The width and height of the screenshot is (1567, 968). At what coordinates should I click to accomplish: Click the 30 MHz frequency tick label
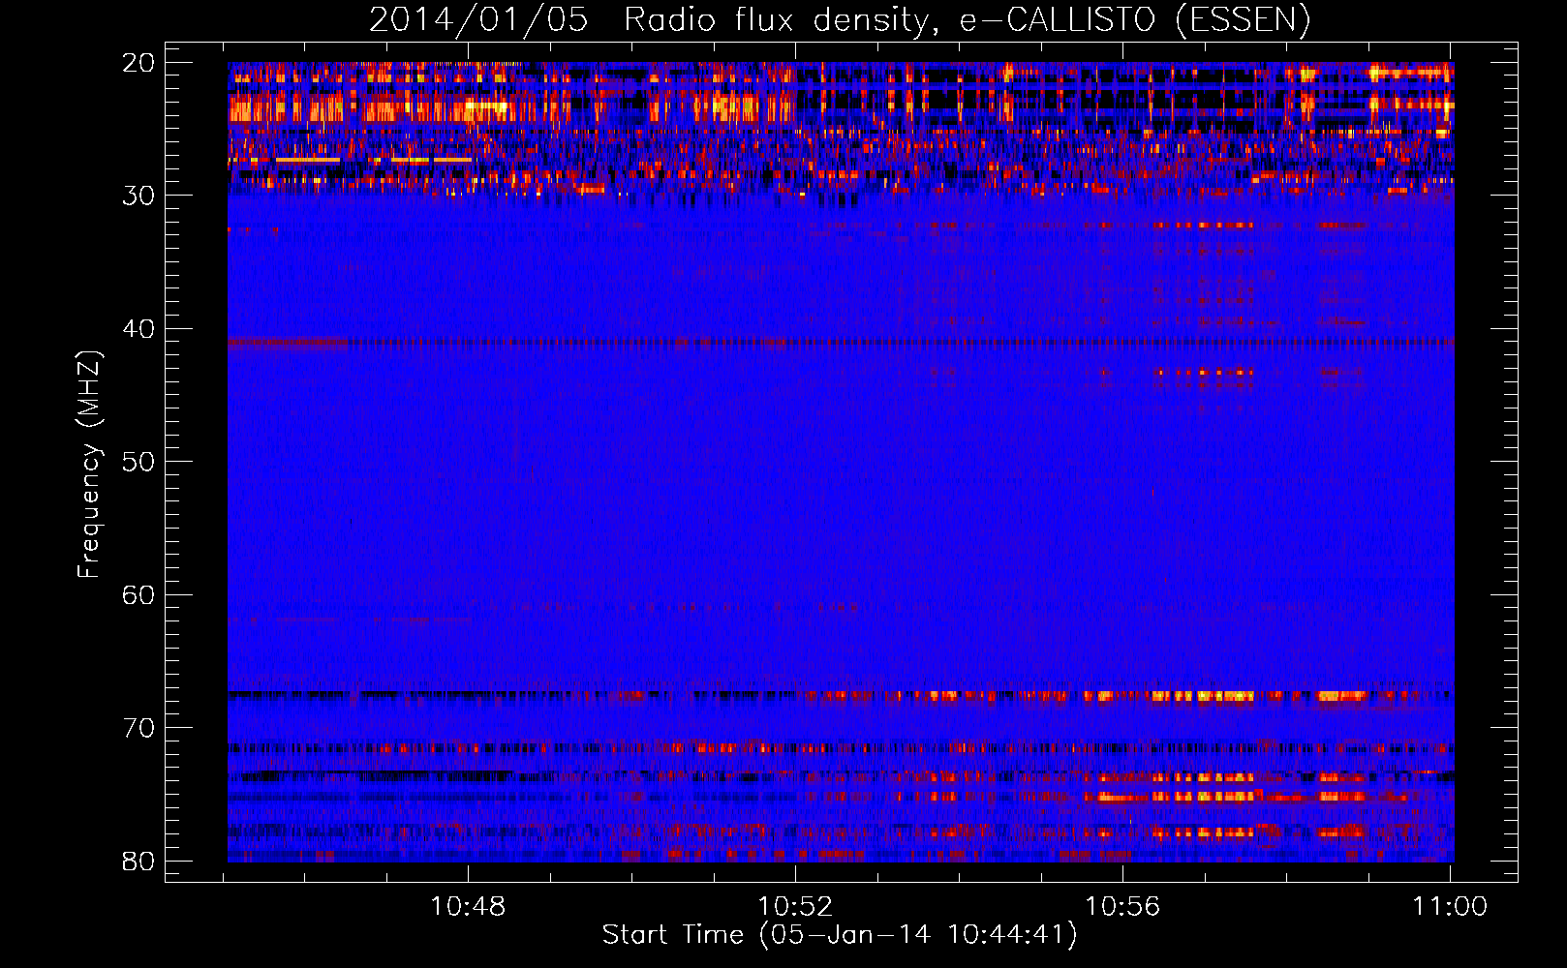pos(138,196)
